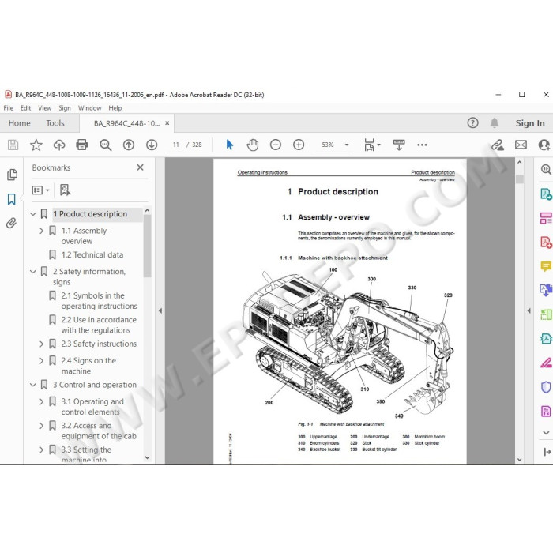Open more tools ellipsis
The image size is (553, 553).
422,145
